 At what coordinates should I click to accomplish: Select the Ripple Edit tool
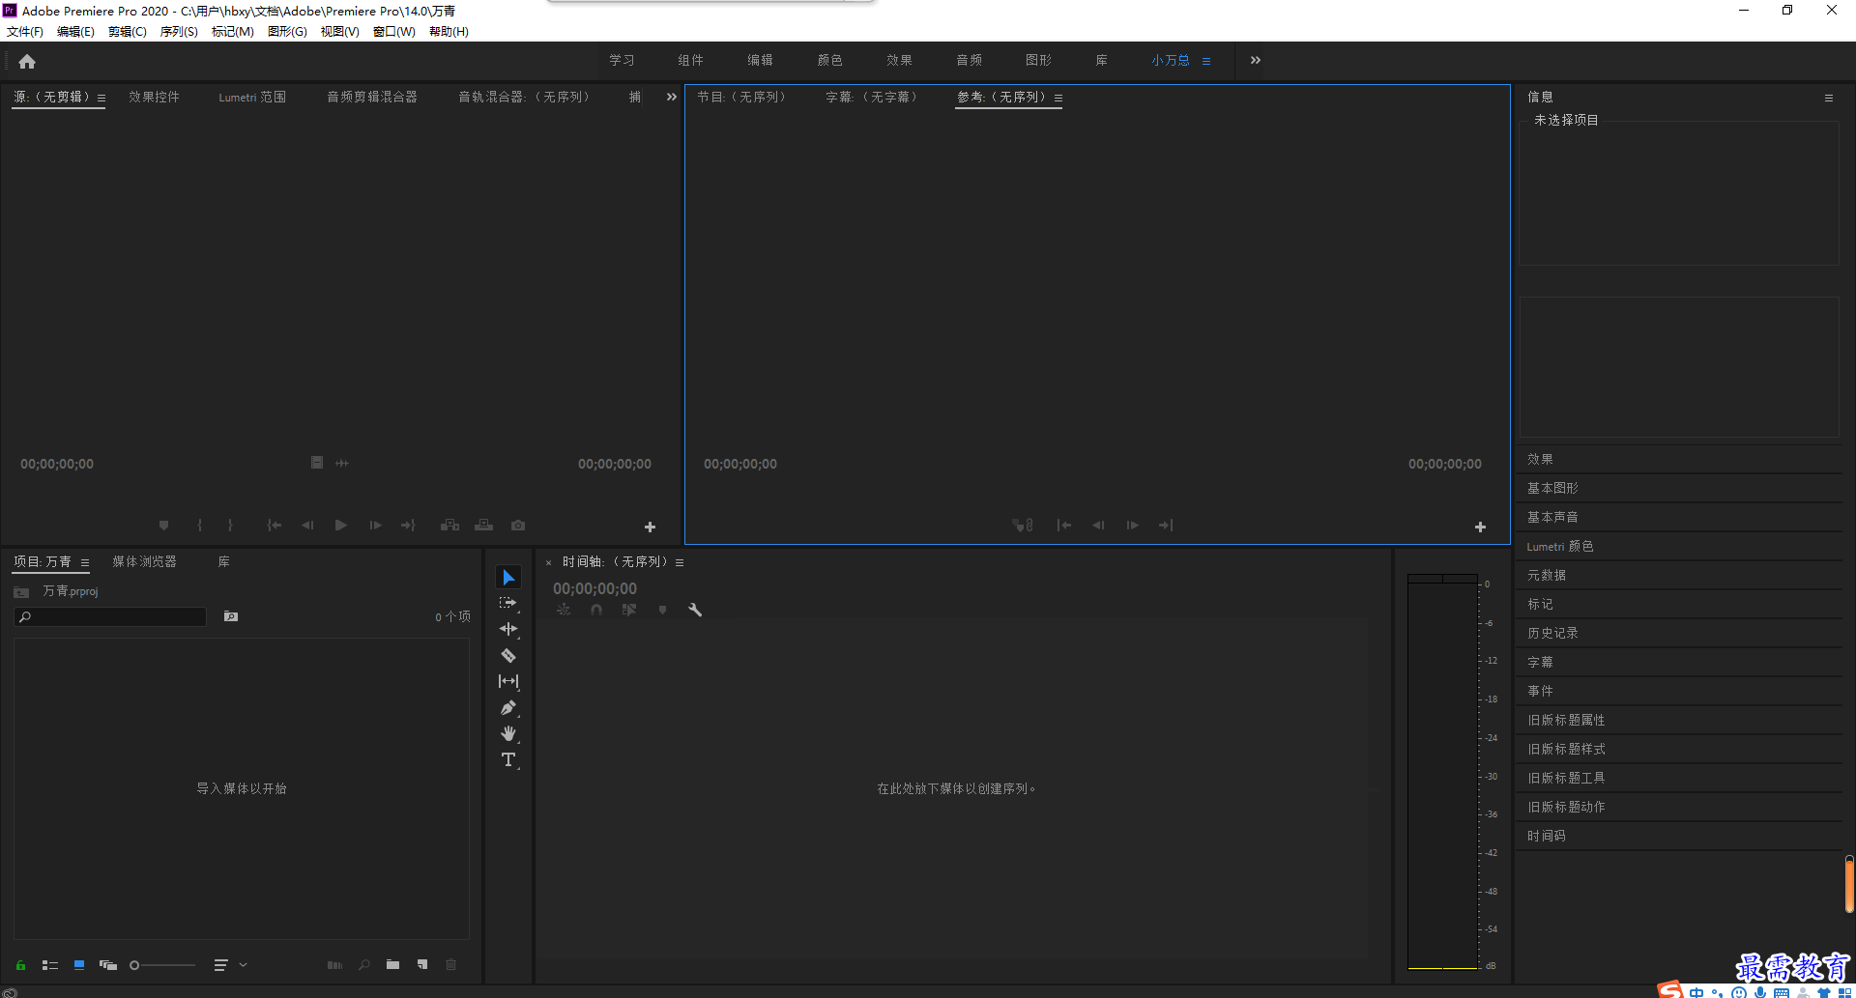pos(508,629)
